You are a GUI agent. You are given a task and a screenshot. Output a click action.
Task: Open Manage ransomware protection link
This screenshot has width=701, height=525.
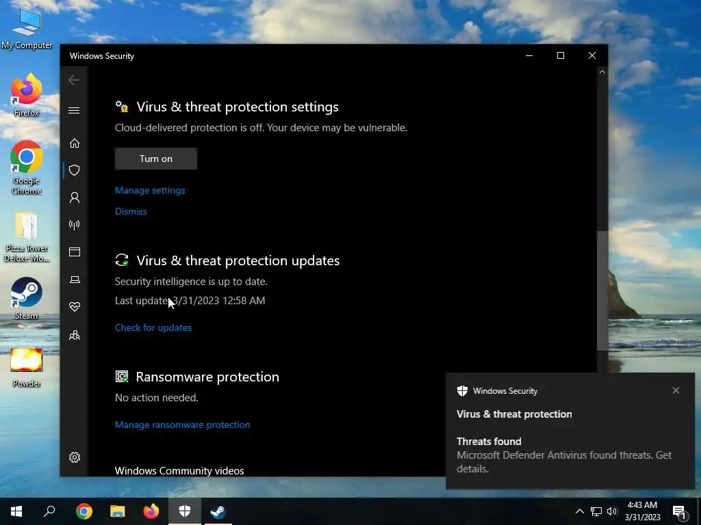coord(182,425)
